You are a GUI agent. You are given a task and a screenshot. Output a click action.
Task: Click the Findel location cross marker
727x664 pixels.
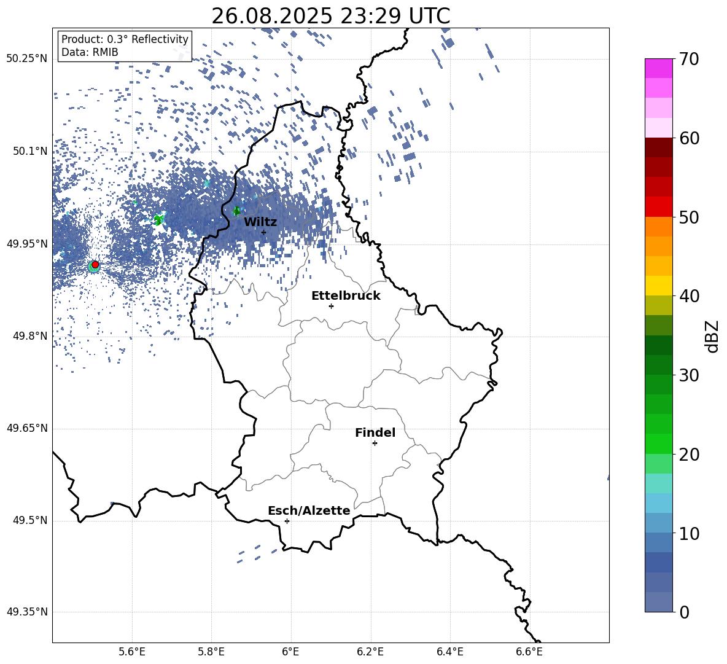tap(375, 443)
